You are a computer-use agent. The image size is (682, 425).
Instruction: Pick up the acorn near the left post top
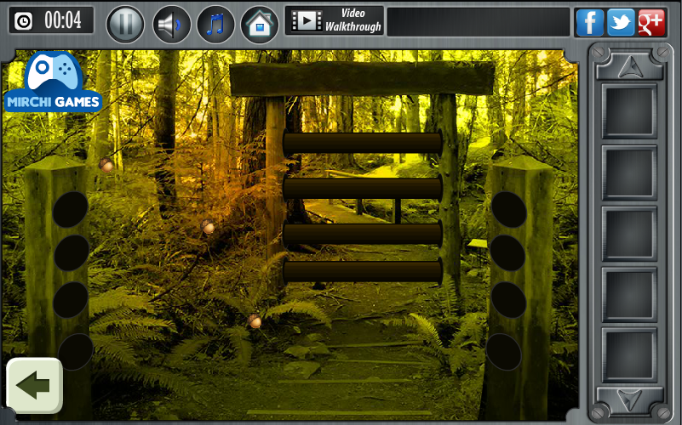106,165
